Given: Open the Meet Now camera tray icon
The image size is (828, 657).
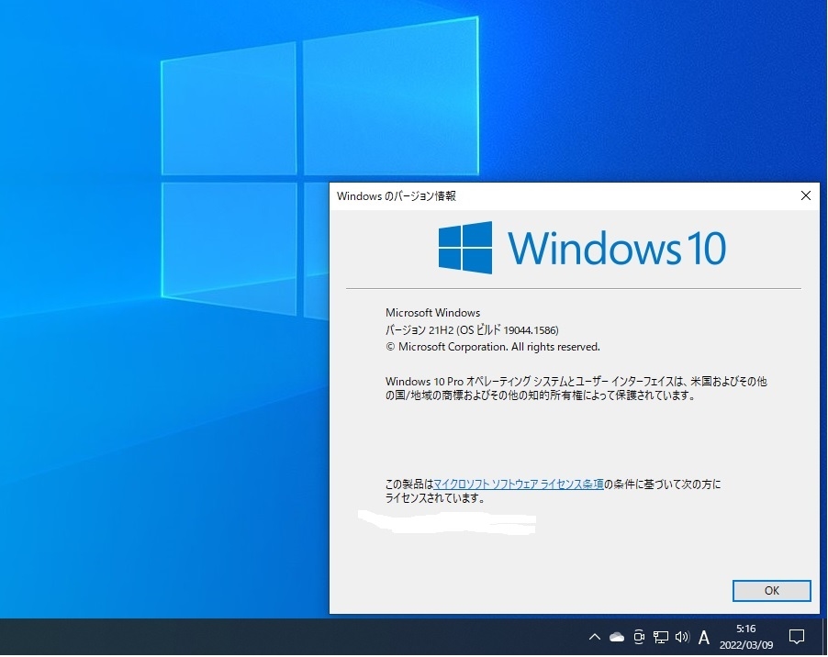Looking at the screenshot, I should point(638,637).
